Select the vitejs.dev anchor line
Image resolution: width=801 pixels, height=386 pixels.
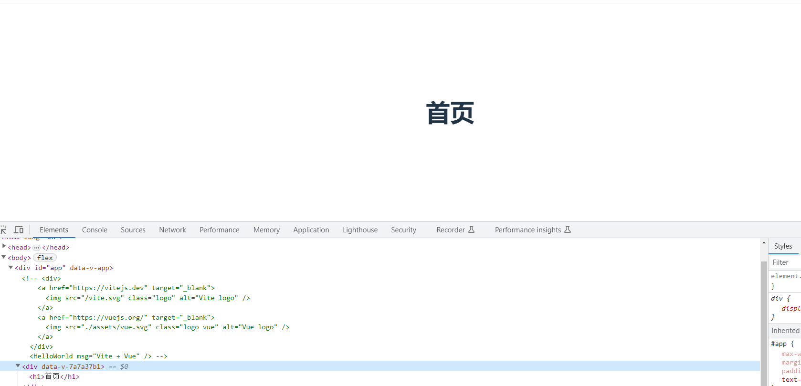click(126, 288)
